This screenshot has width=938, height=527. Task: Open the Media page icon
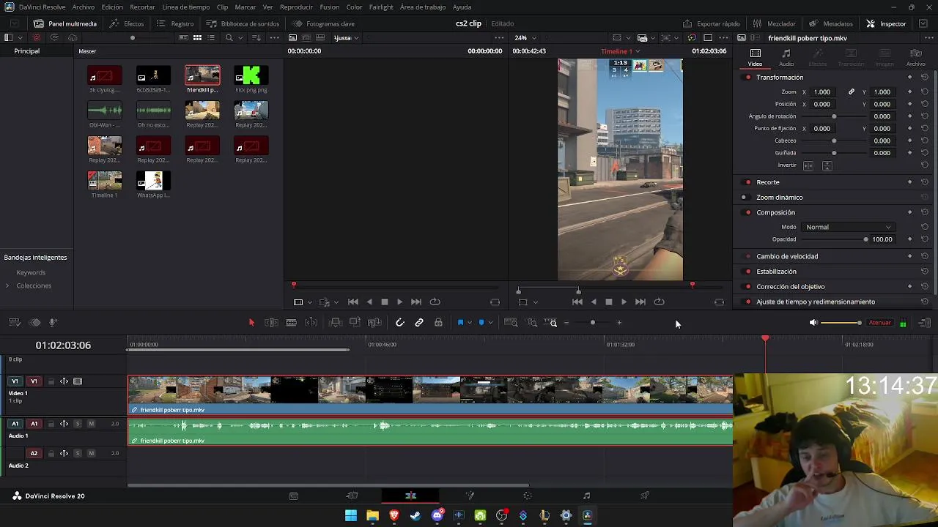click(293, 496)
